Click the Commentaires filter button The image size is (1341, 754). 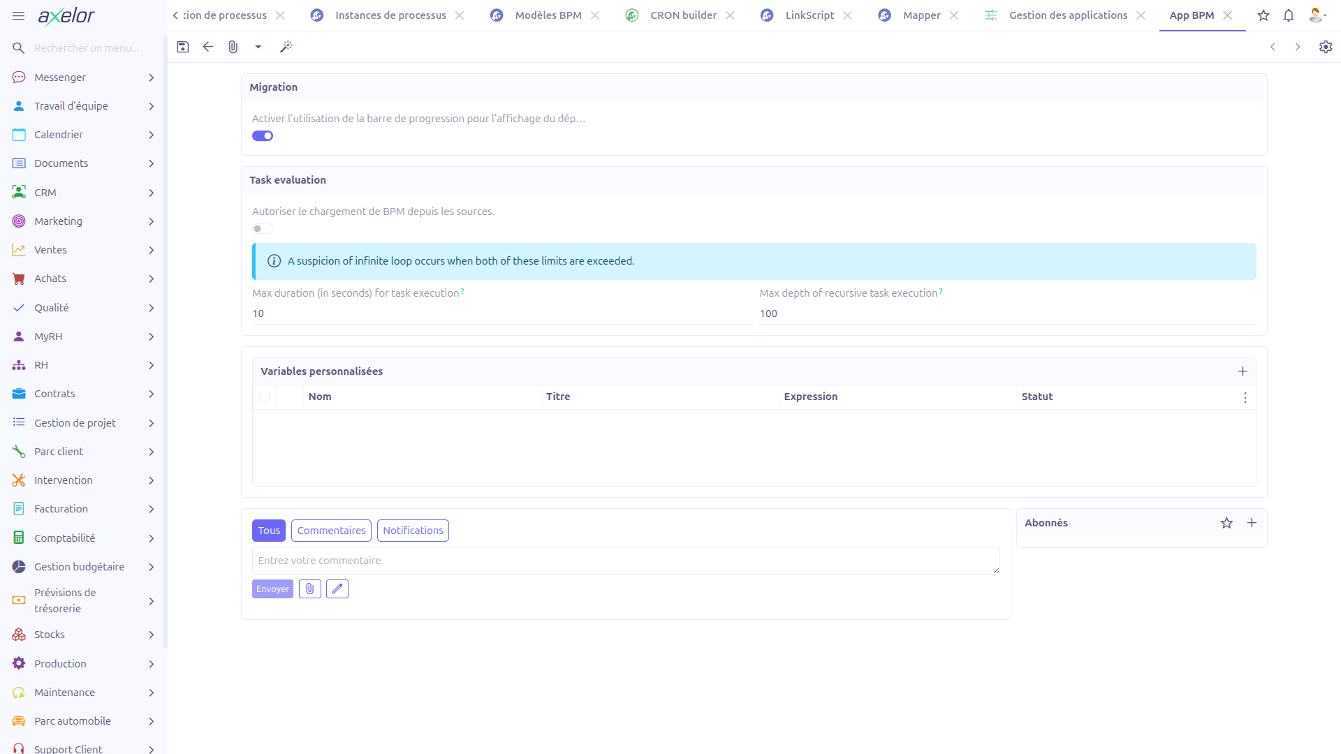331,531
